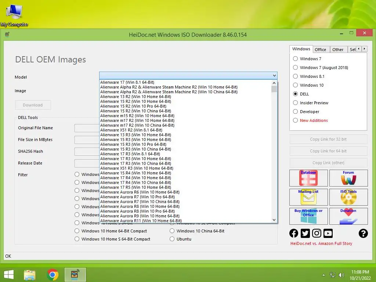Select the Insider Preview radio button
Screen dimensions: 376x282
(296, 103)
